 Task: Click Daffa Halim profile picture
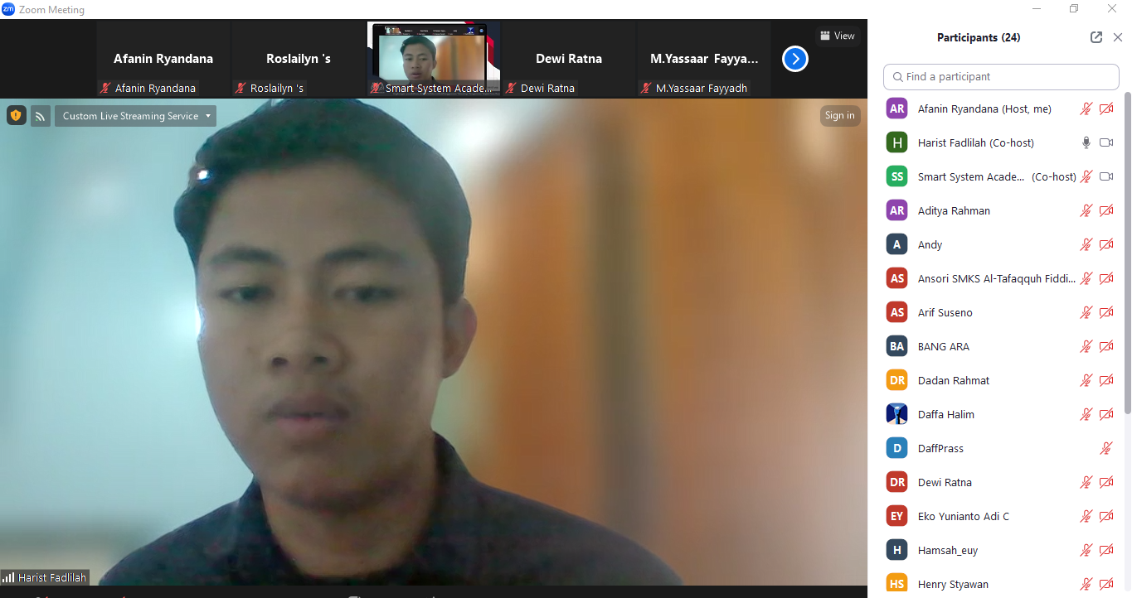896,414
